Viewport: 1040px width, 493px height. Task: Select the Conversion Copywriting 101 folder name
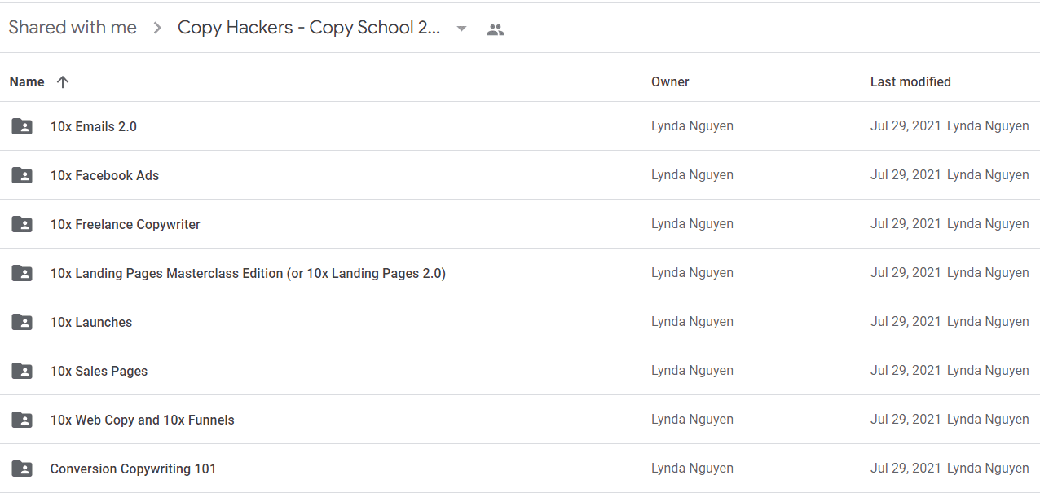click(x=133, y=469)
